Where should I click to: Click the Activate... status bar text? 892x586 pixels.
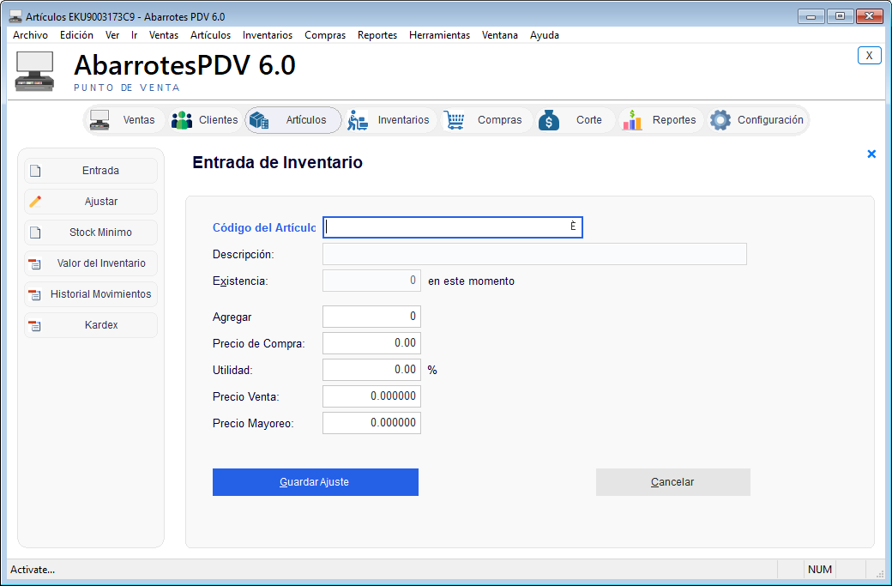pyautogui.click(x=33, y=570)
